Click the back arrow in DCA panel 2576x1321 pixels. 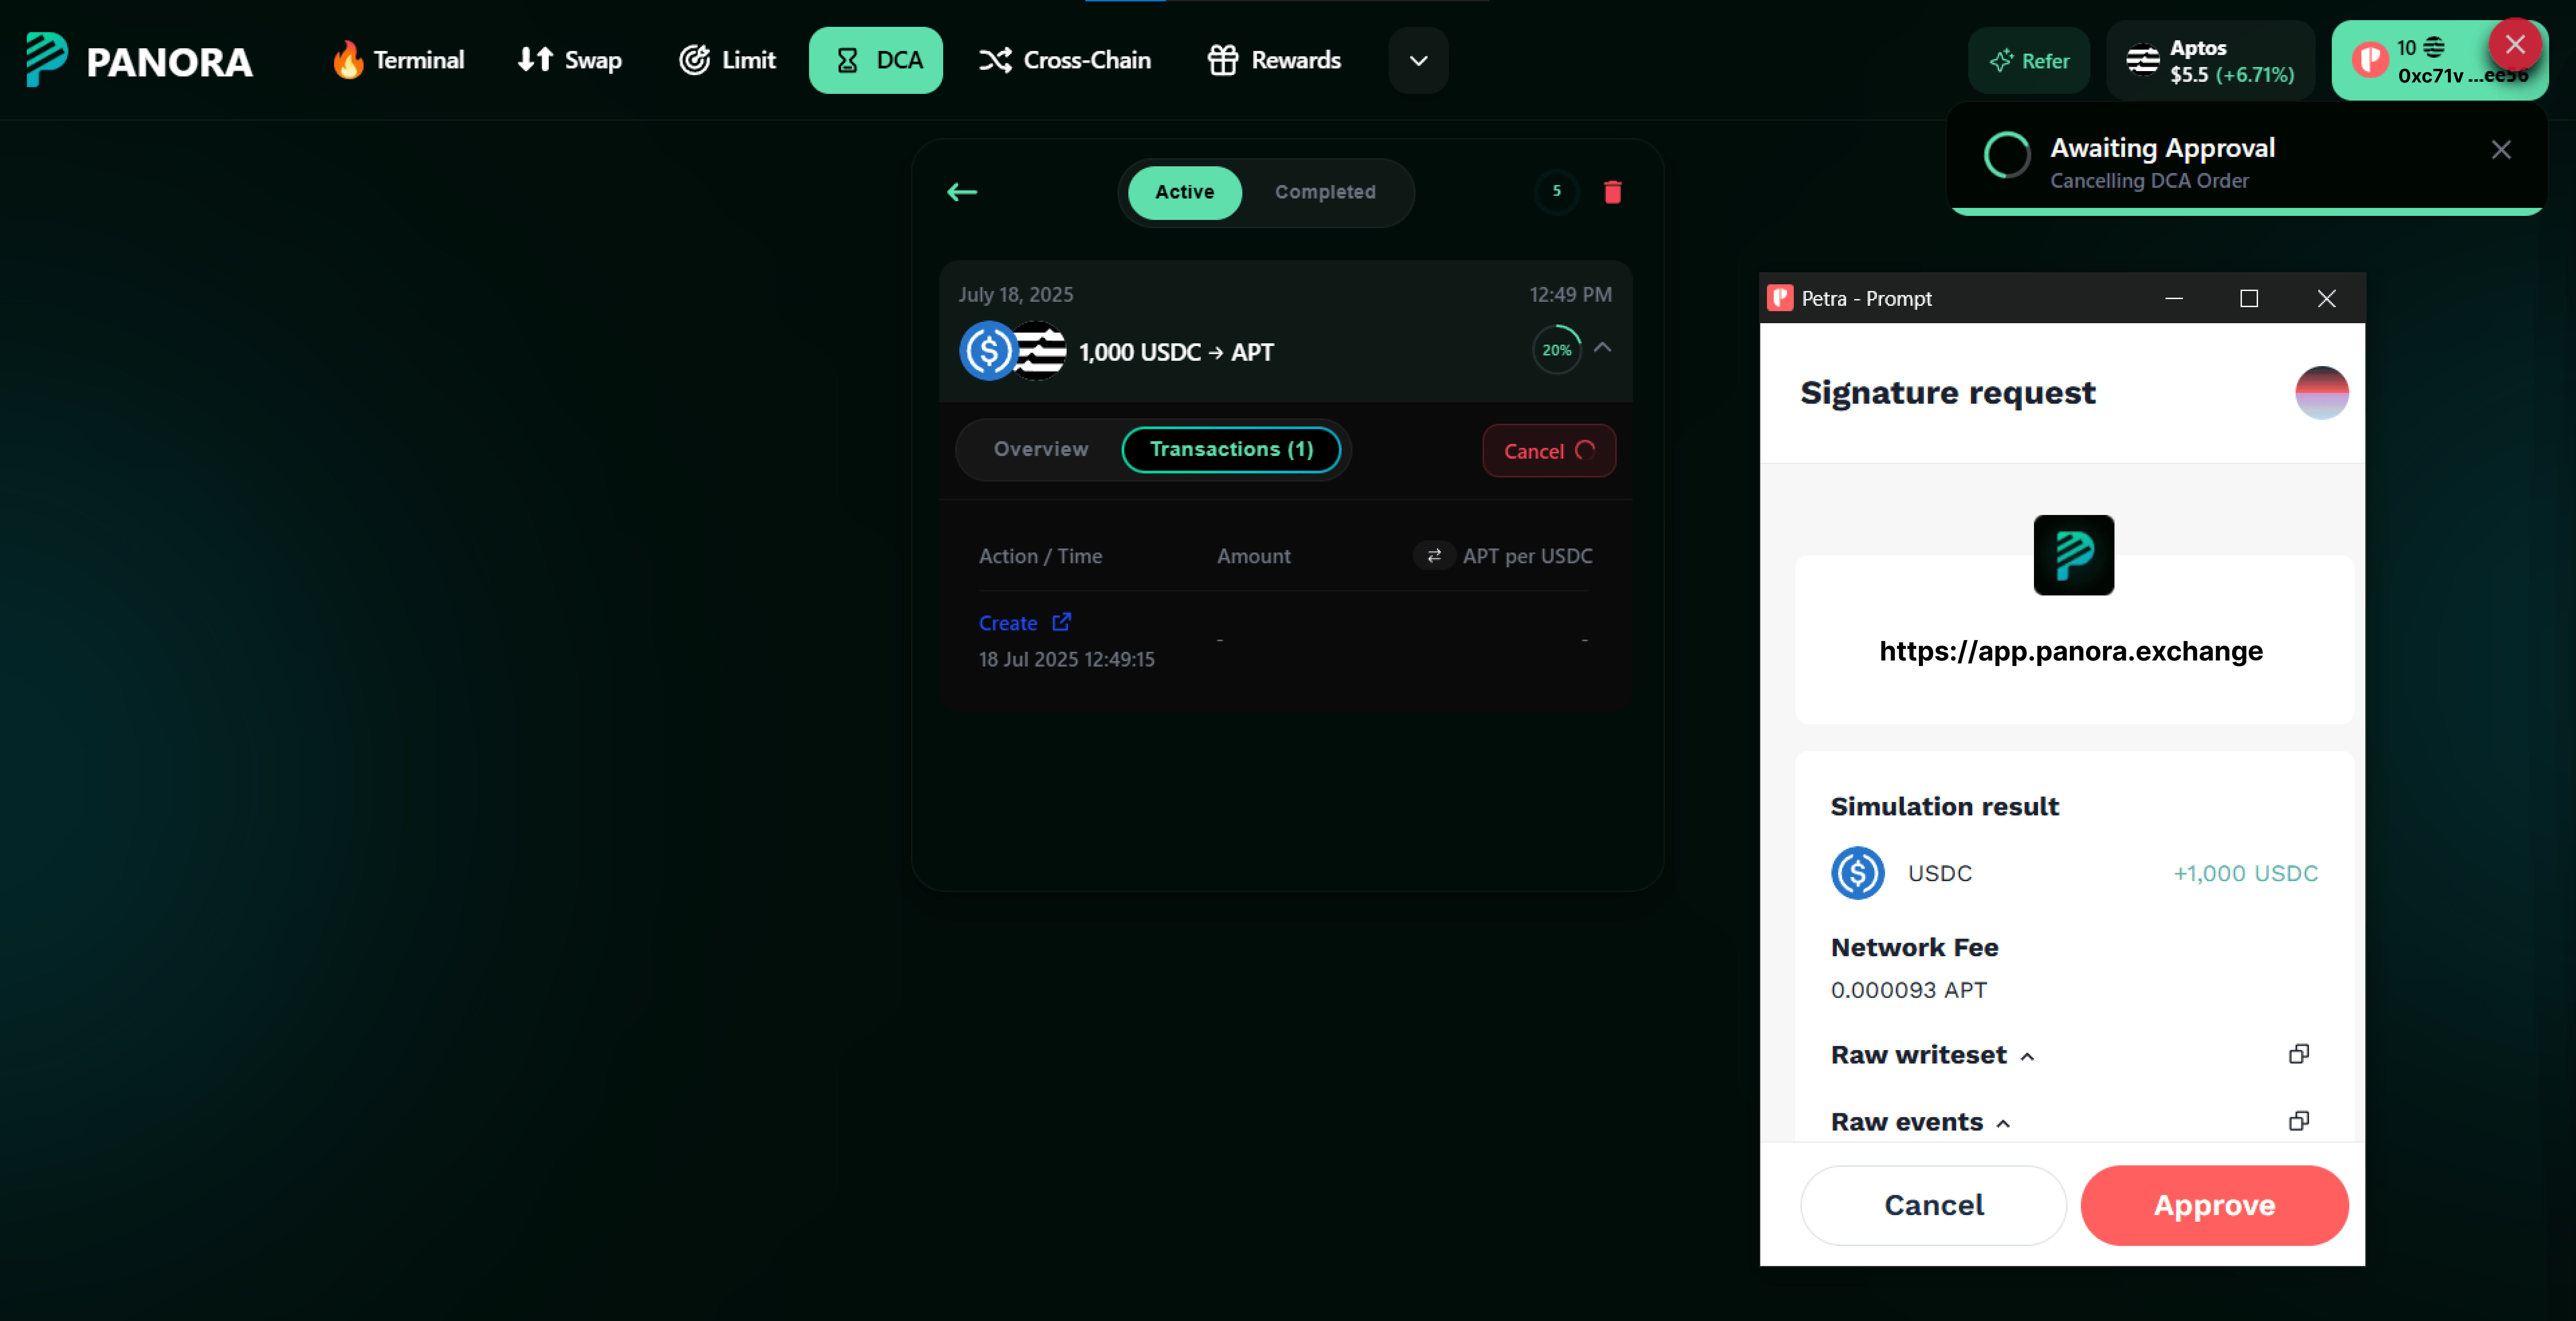click(962, 192)
